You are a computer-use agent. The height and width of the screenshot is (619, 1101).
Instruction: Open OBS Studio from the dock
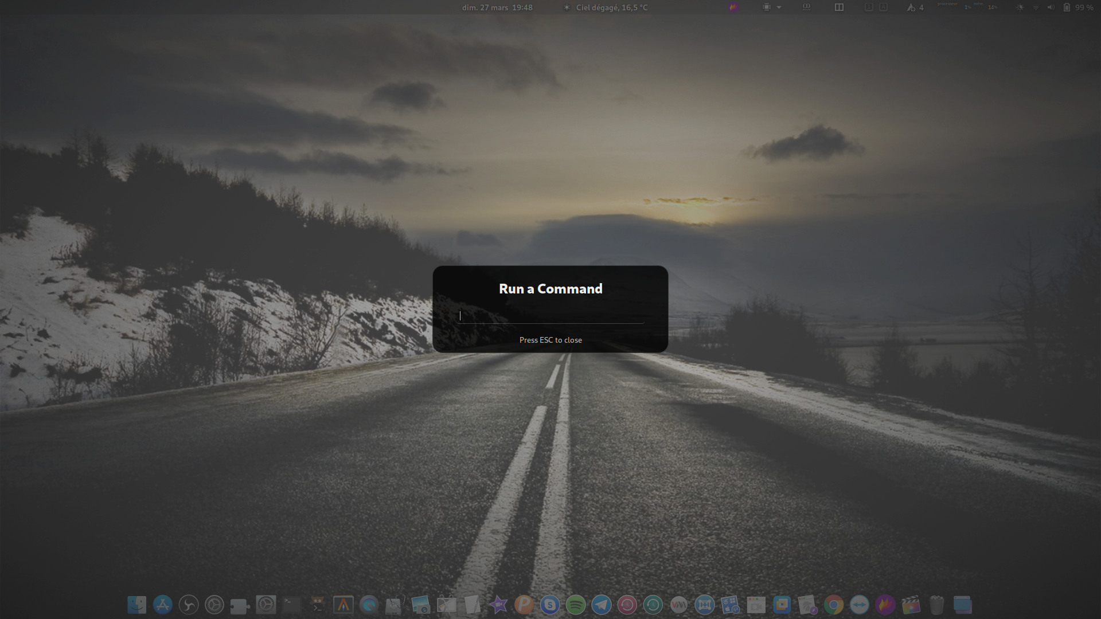tap(189, 605)
